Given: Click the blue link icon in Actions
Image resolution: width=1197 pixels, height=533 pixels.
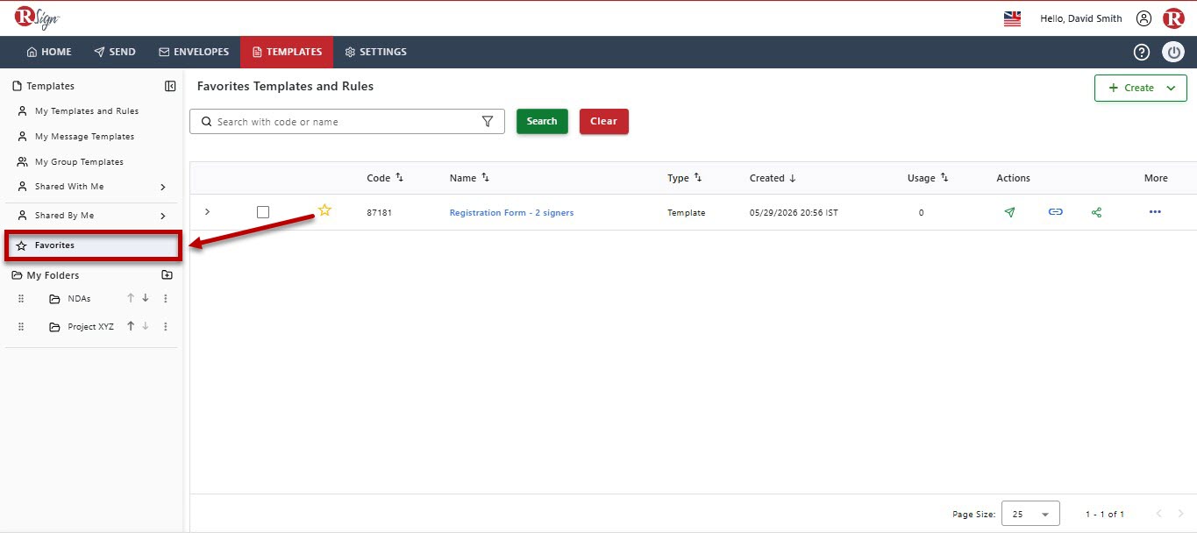Looking at the screenshot, I should pyautogui.click(x=1056, y=212).
